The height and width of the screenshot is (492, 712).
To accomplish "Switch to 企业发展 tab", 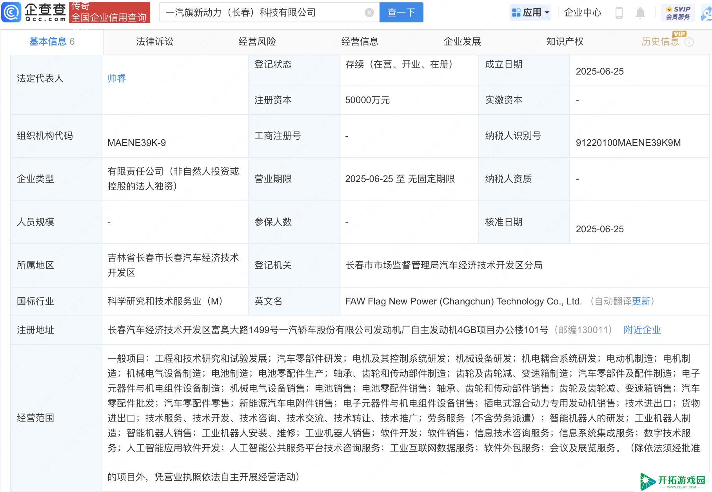I will pyautogui.click(x=462, y=42).
